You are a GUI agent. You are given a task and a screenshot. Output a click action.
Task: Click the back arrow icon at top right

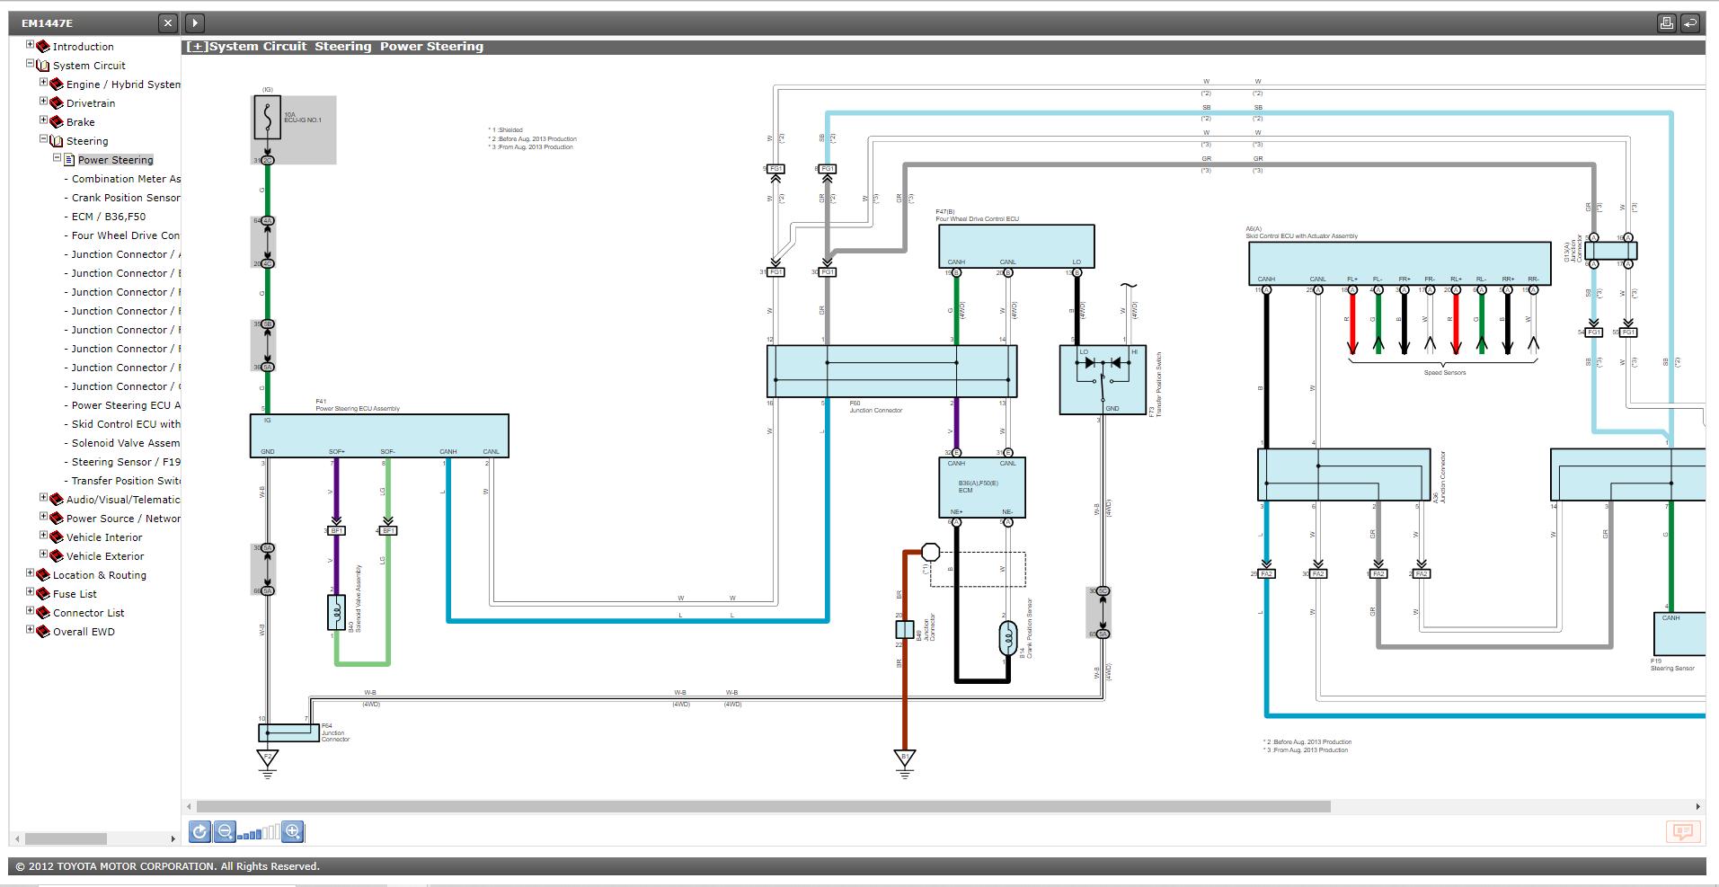(1690, 23)
